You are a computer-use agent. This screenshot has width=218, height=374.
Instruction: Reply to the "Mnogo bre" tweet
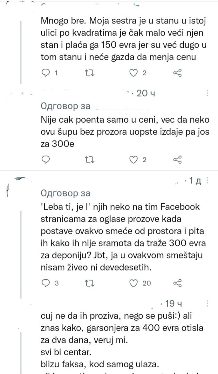(x=45, y=73)
